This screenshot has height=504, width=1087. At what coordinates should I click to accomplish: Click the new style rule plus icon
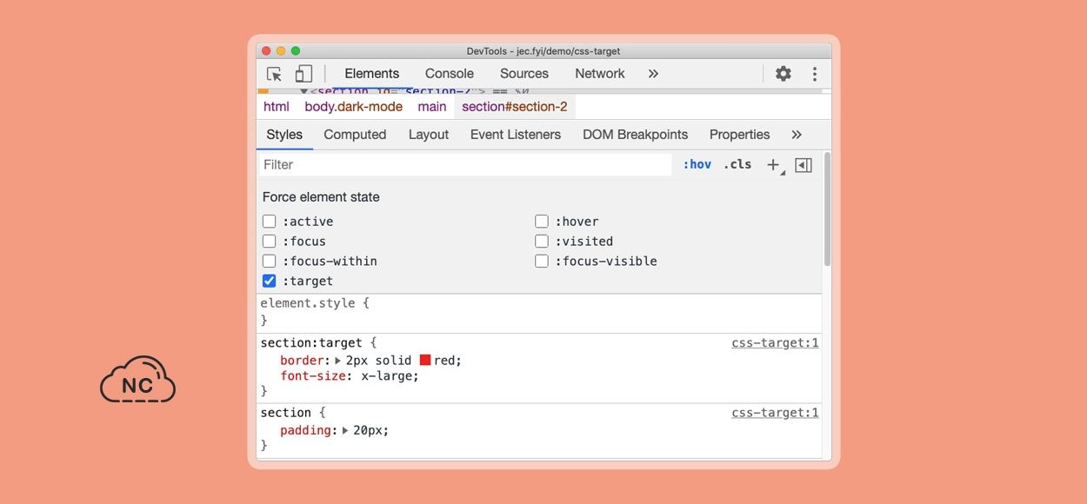tap(773, 164)
